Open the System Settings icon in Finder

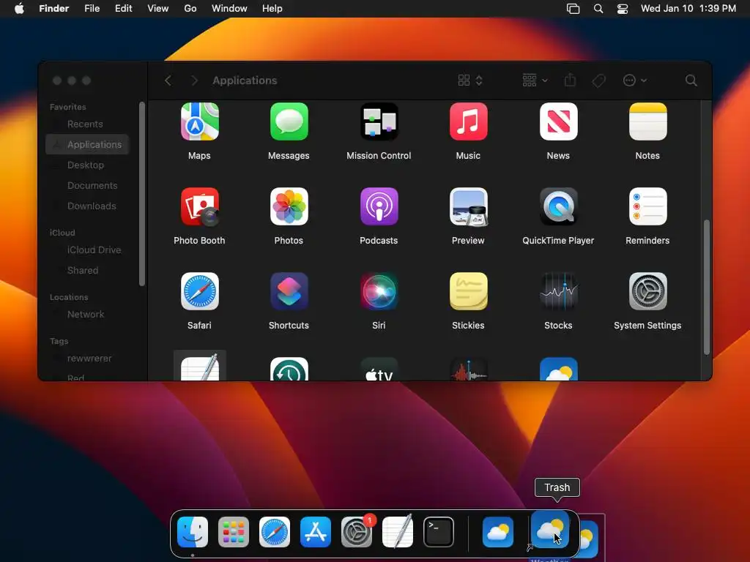click(647, 291)
